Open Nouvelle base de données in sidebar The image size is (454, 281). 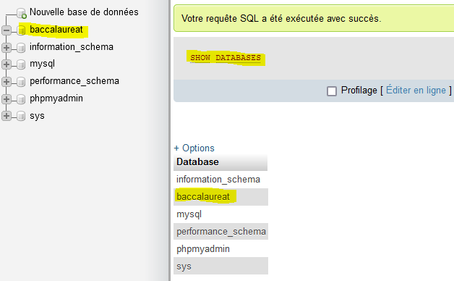click(84, 12)
